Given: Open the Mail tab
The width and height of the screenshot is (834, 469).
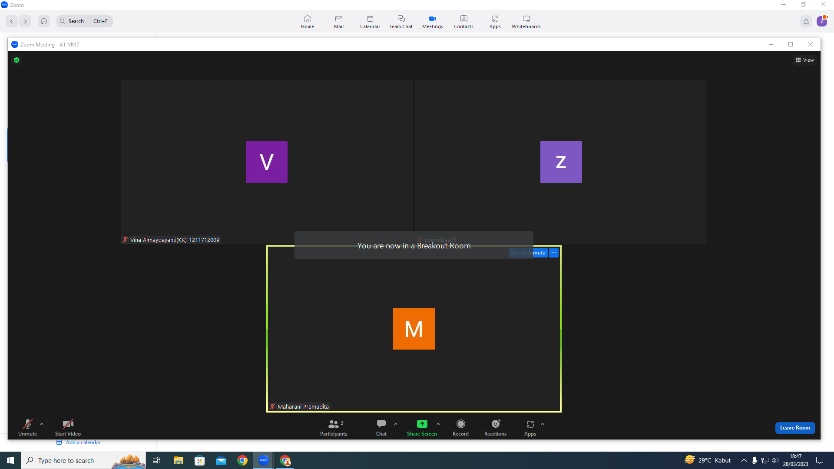Looking at the screenshot, I should 339,22.
